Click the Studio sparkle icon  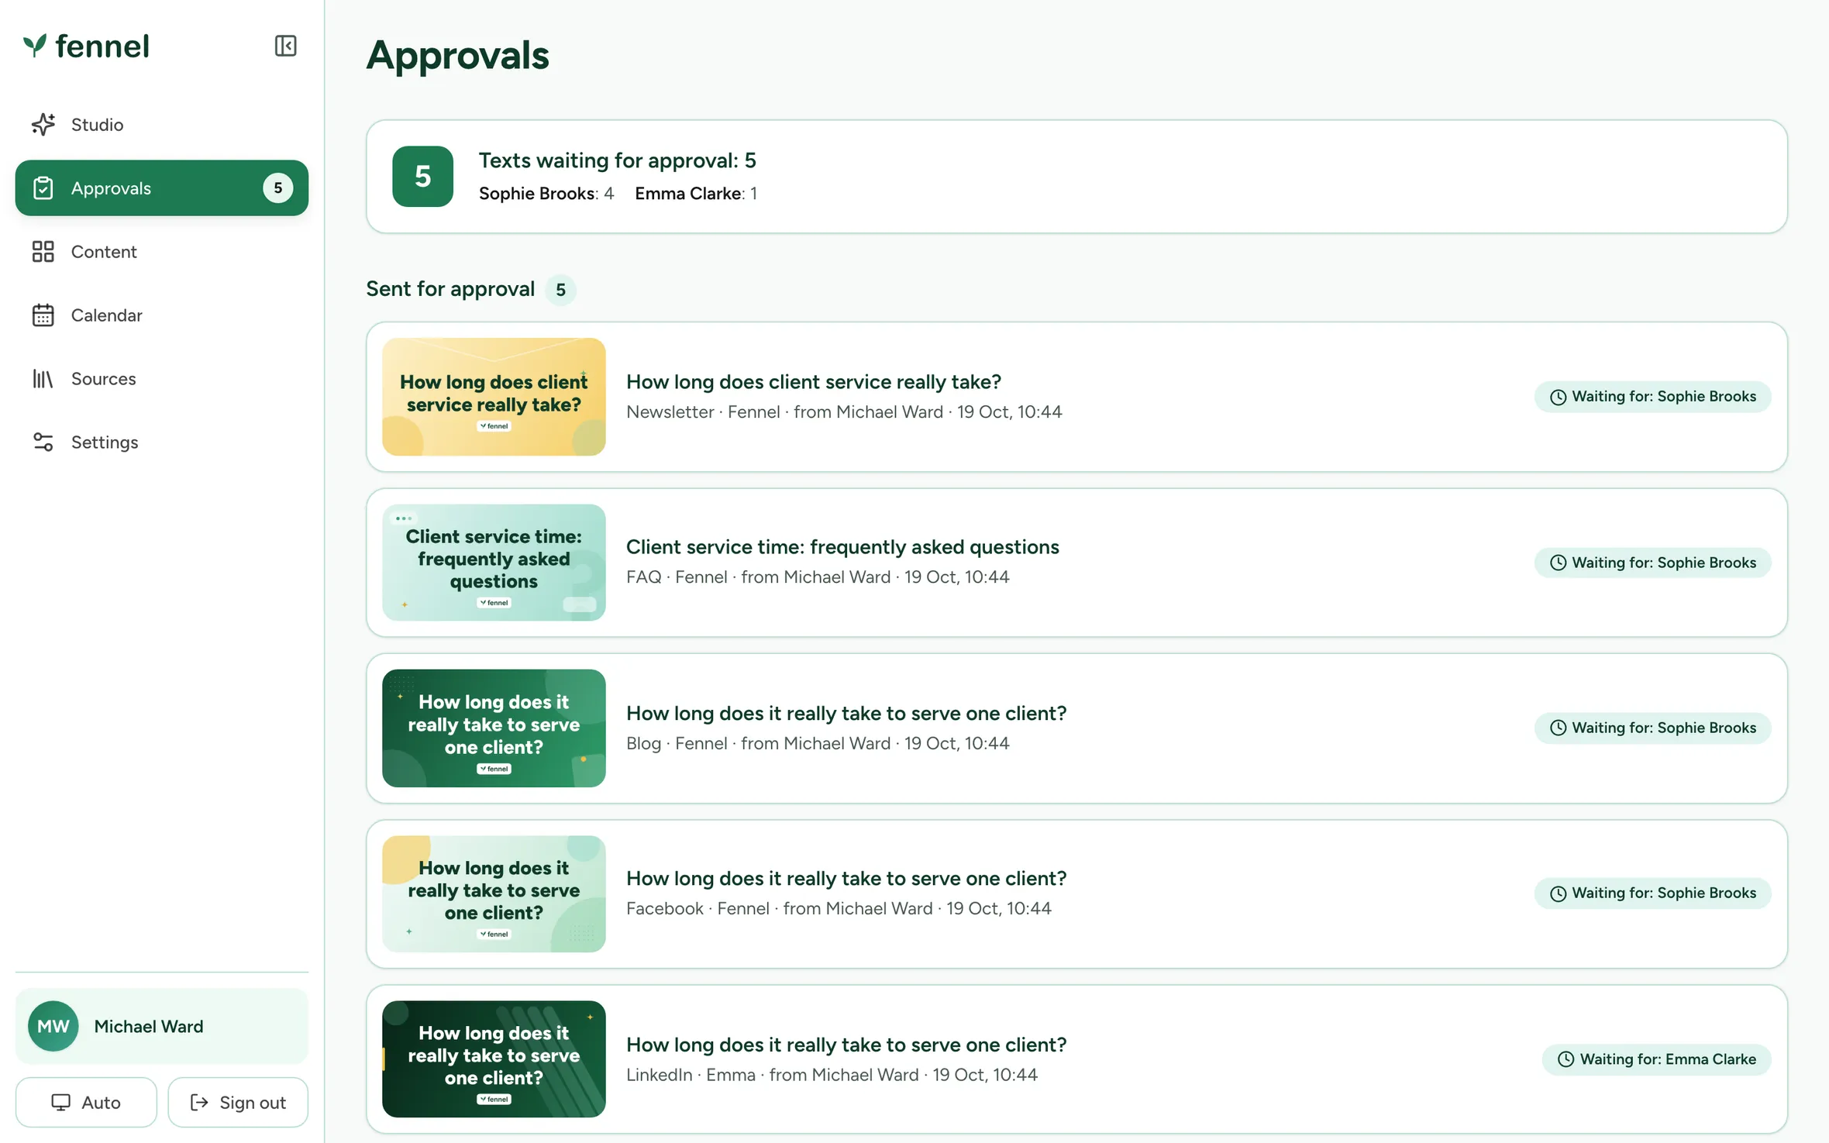[x=43, y=124]
